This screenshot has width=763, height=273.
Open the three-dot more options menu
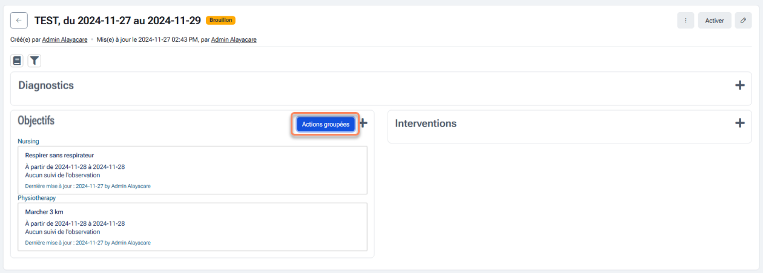point(685,20)
